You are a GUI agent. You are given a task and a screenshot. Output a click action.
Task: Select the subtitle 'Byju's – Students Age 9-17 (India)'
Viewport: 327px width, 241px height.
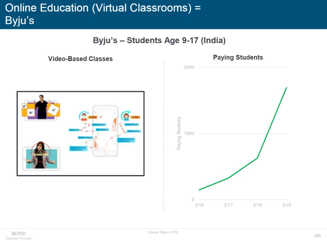(x=159, y=41)
